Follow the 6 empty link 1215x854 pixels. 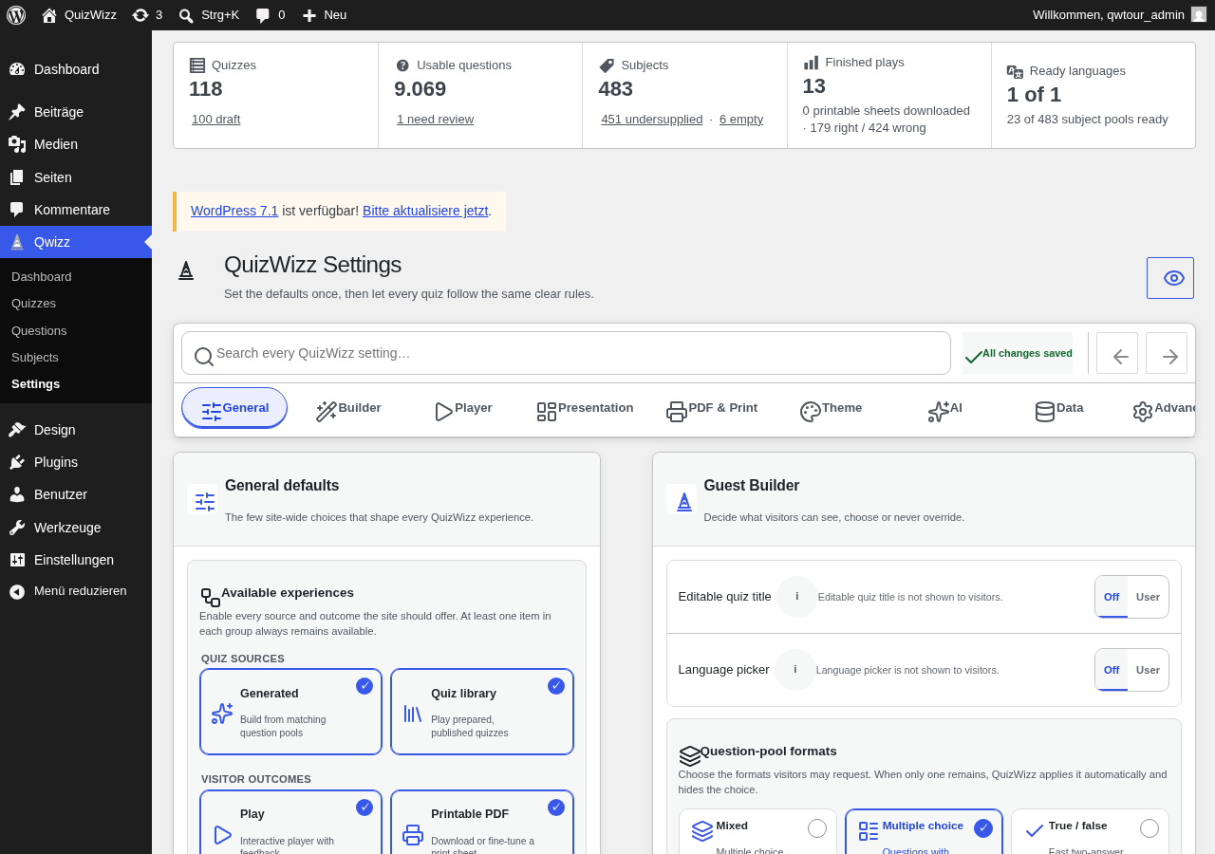(741, 120)
